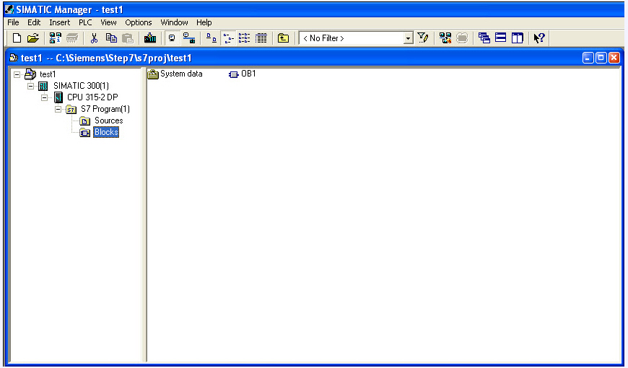Viewport: 628px width, 368px height.
Task: Select CPU 315-2 DP in tree
Action: click(x=92, y=97)
